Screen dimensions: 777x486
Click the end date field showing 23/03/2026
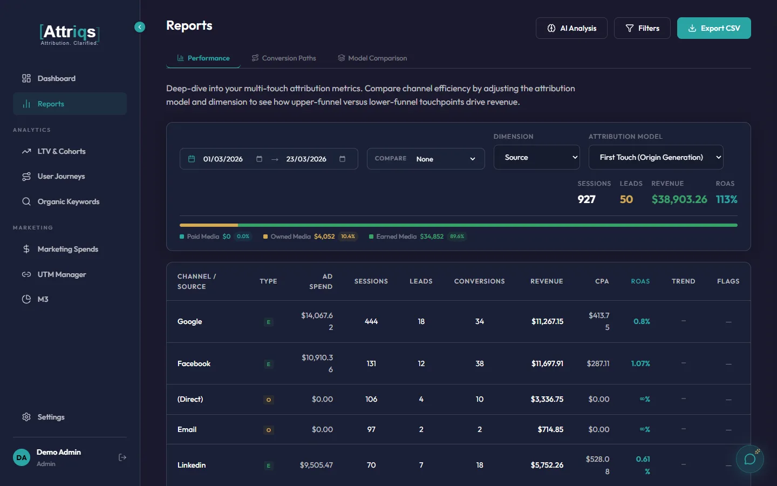[x=306, y=159]
